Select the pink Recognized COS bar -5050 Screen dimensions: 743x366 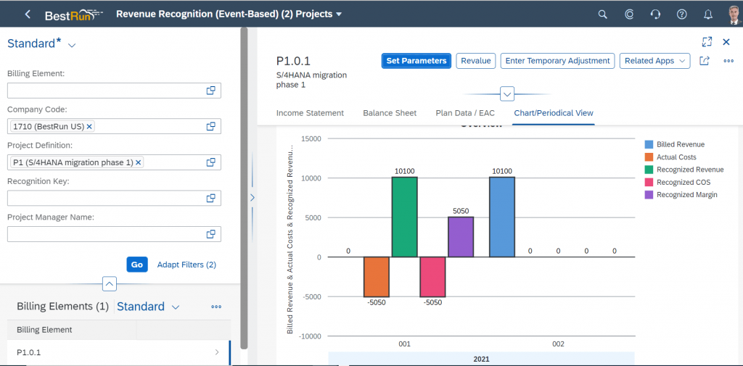pyautogui.click(x=432, y=277)
